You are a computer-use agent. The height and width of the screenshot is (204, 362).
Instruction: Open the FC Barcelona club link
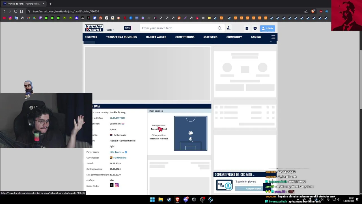pyautogui.click(x=120, y=158)
